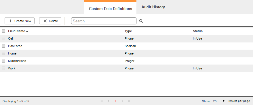Click the search magnifier icon

141,21
